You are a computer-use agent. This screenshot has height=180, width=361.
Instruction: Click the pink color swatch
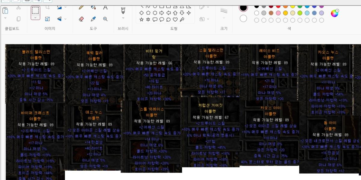pyautogui.click(x=278, y=13)
